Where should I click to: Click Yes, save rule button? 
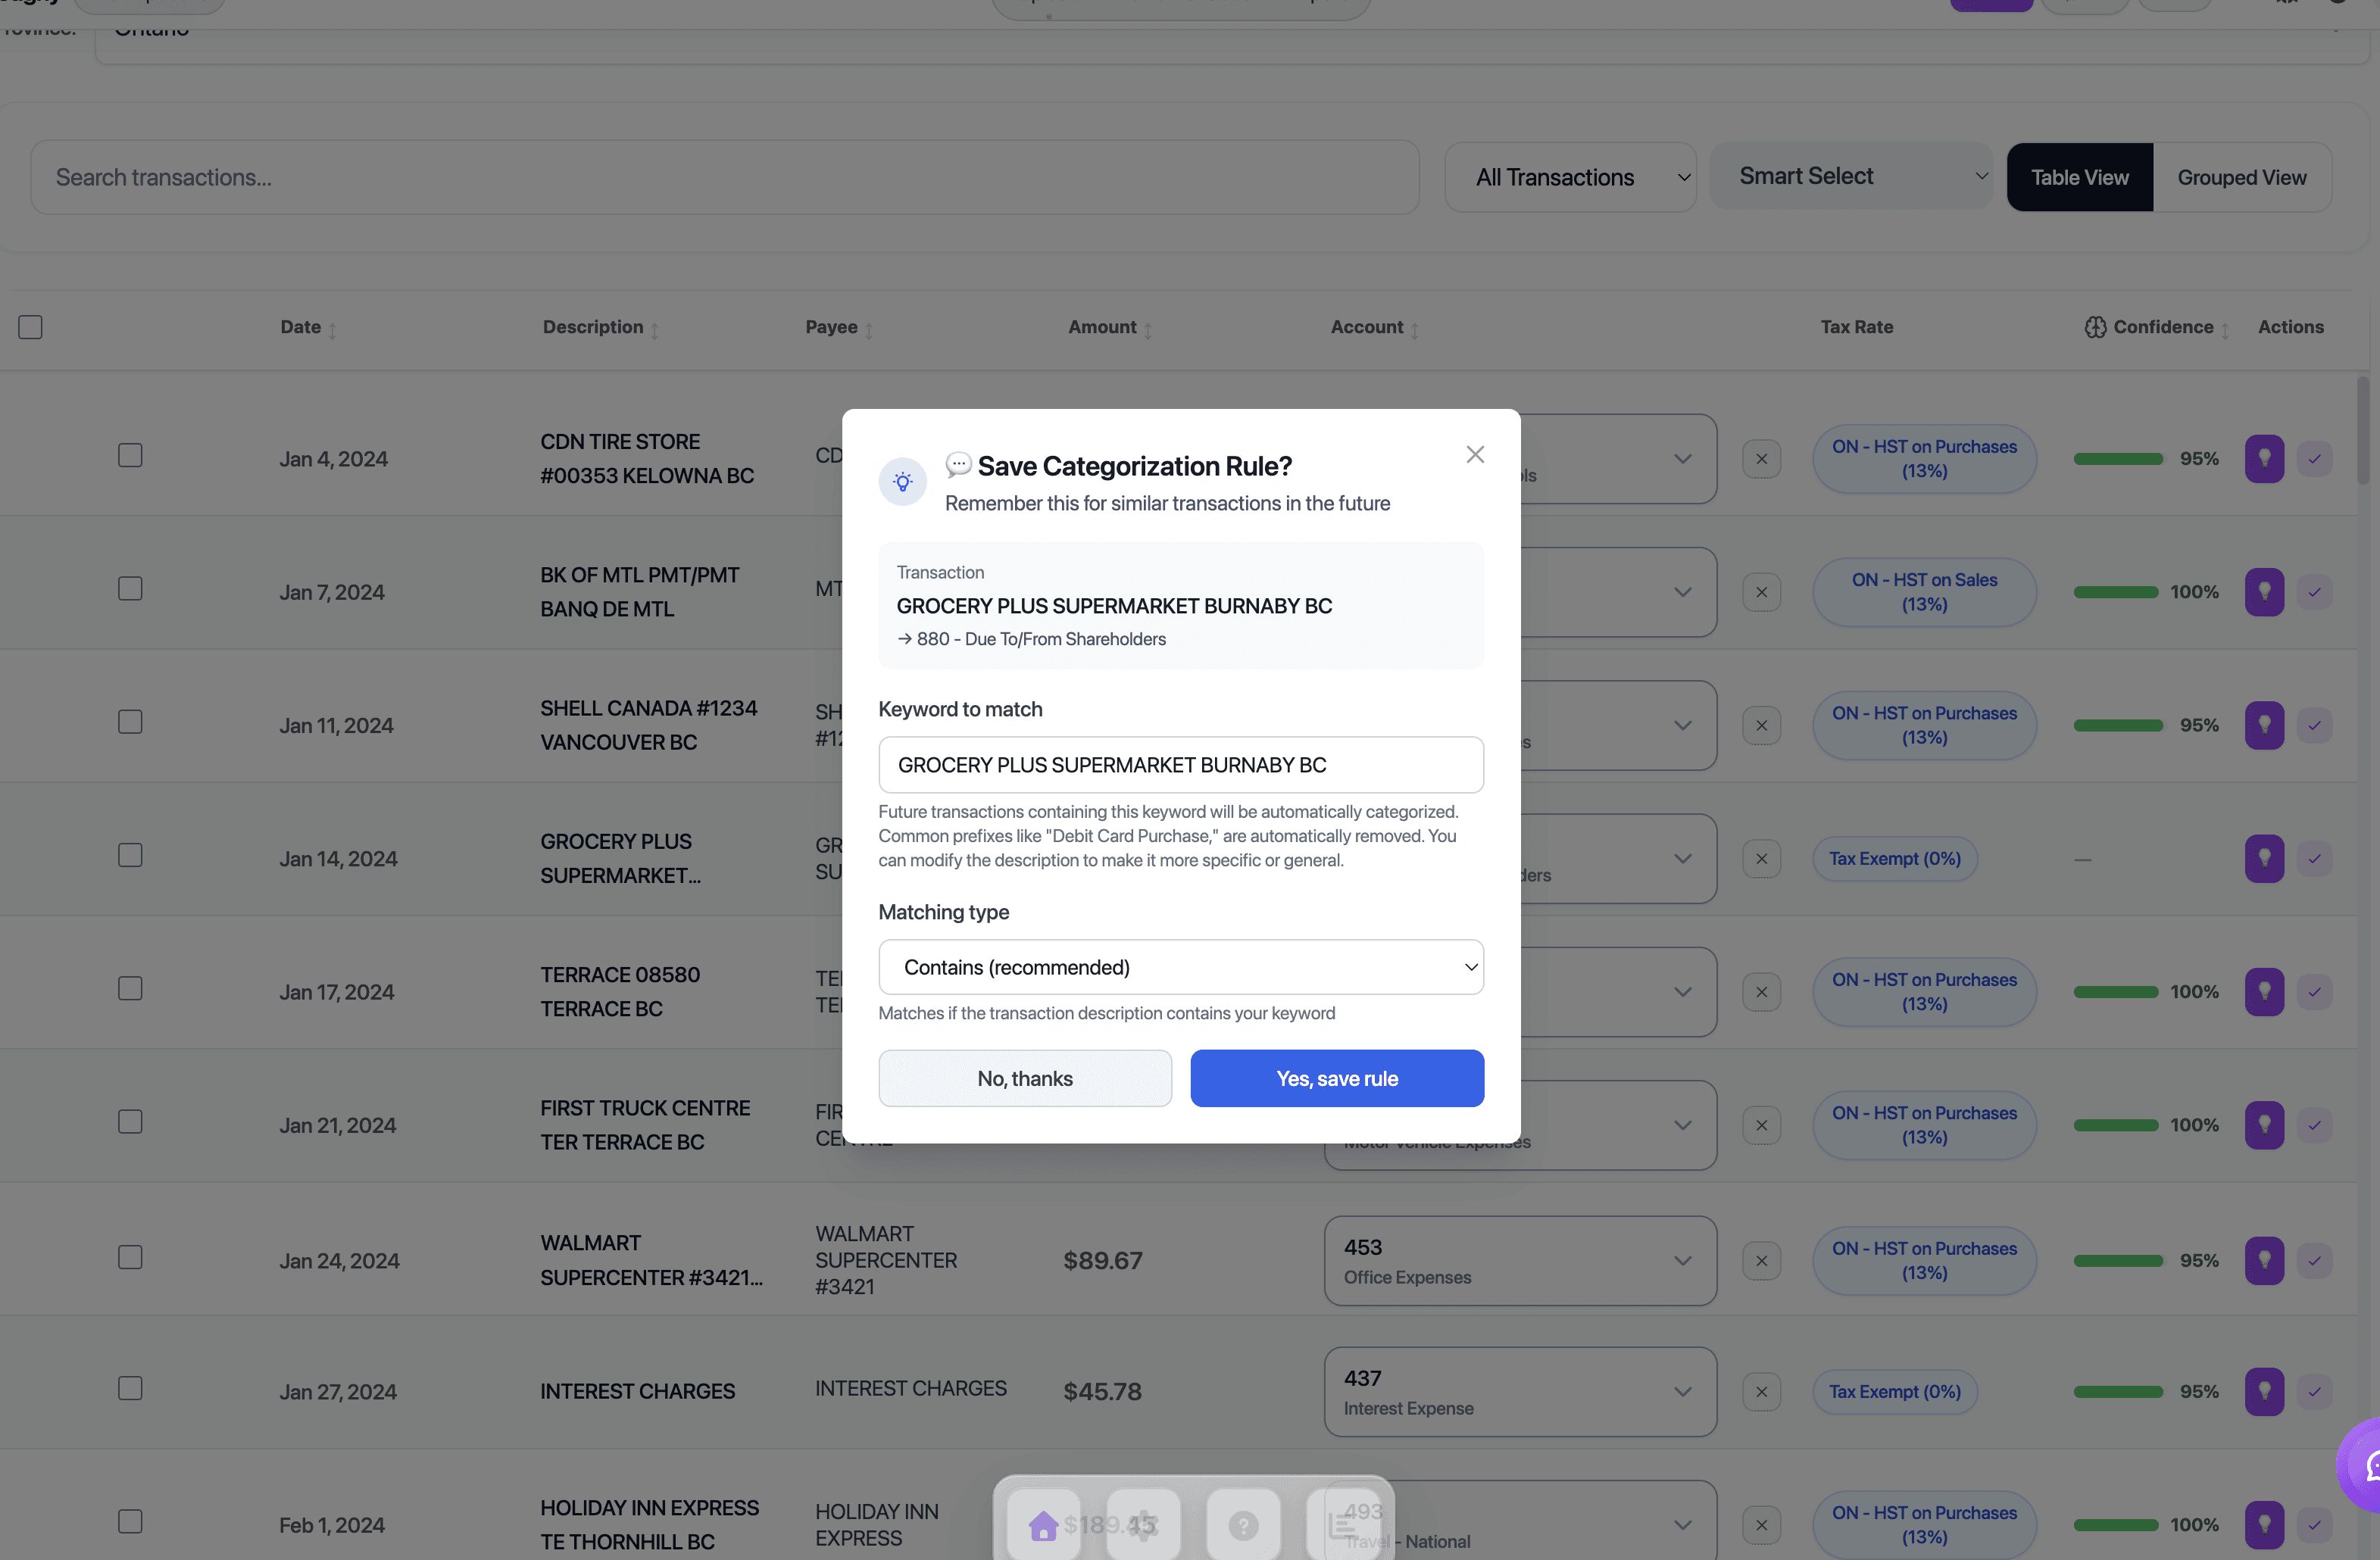pyautogui.click(x=1336, y=1078)
